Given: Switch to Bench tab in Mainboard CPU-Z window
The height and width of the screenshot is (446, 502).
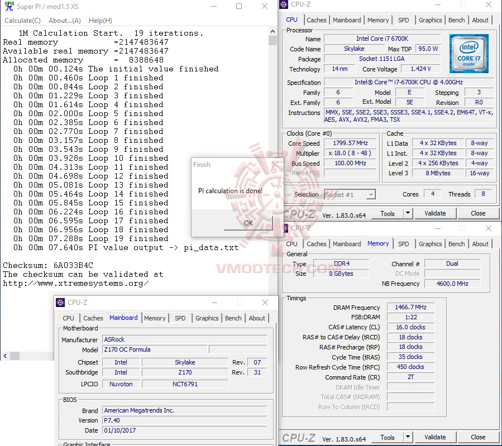Looking at the screenshot, I should (233, 318).
